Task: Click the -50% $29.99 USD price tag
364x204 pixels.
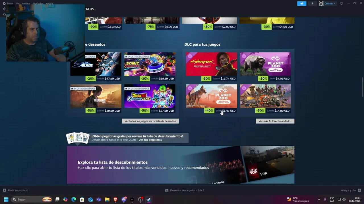Action: click(103, 110)
